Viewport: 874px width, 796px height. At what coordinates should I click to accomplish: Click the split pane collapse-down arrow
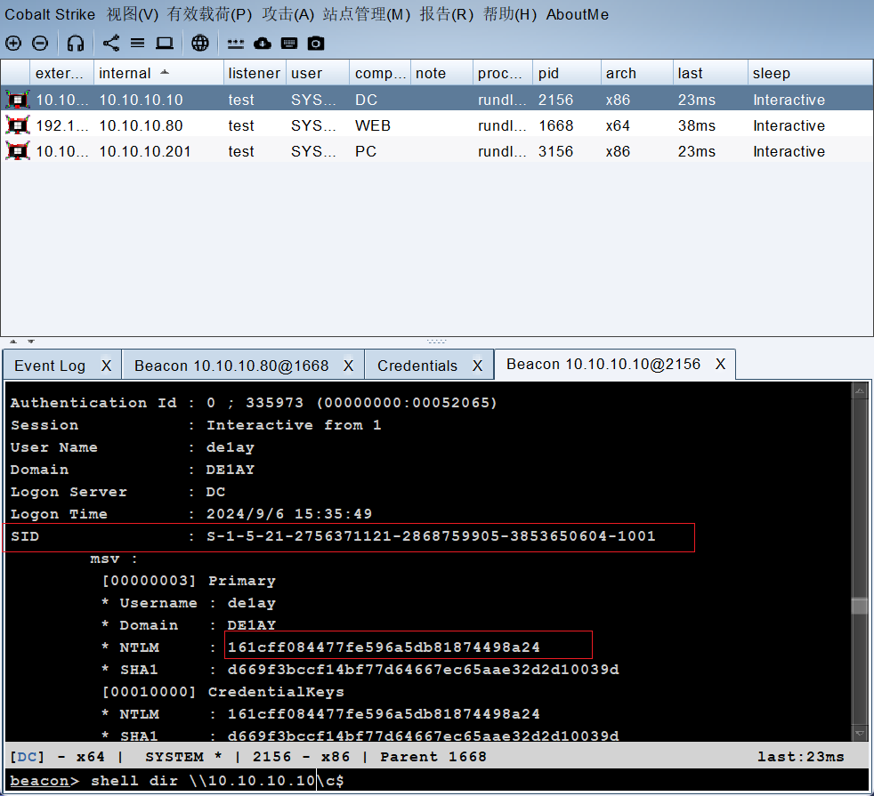coord(30,341)
